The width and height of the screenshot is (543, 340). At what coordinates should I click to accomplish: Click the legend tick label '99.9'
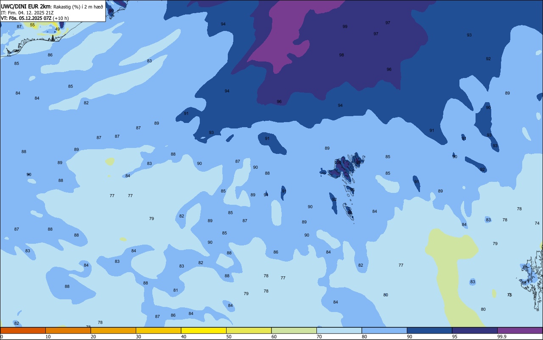pos(502,337)
